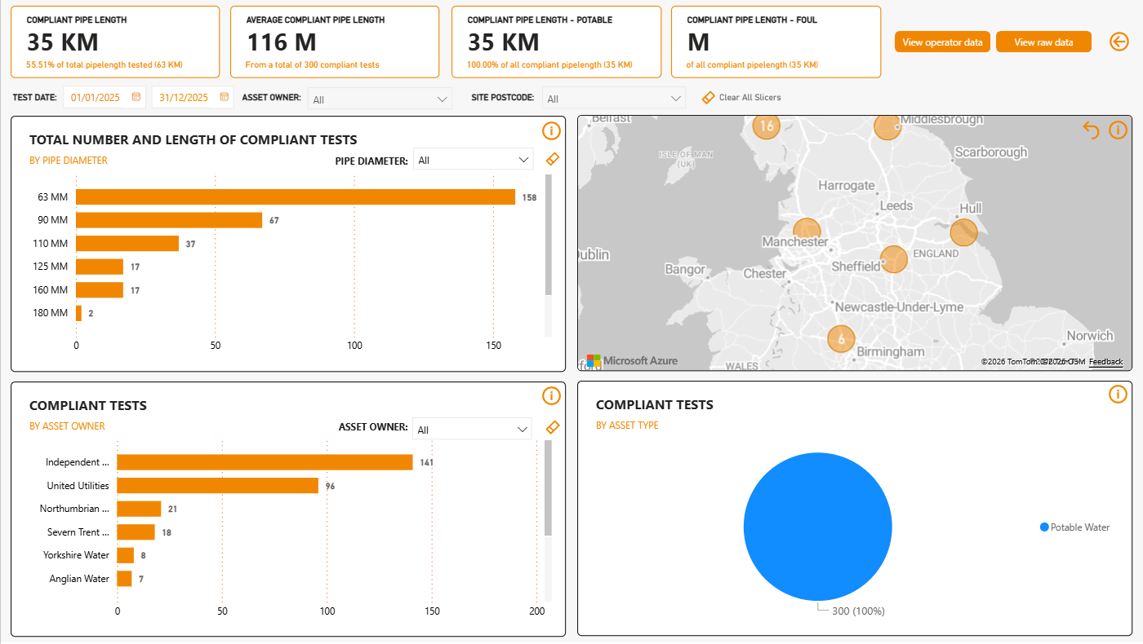
Task: Click the View operator data button
Action: coord(942,42)
